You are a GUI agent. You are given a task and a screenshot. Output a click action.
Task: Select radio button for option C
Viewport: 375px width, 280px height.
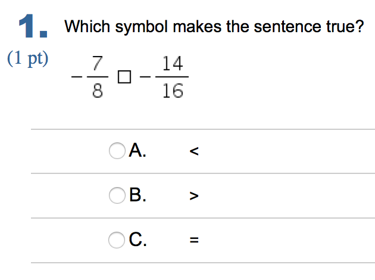pyautogui.click(x=117, y=240)
